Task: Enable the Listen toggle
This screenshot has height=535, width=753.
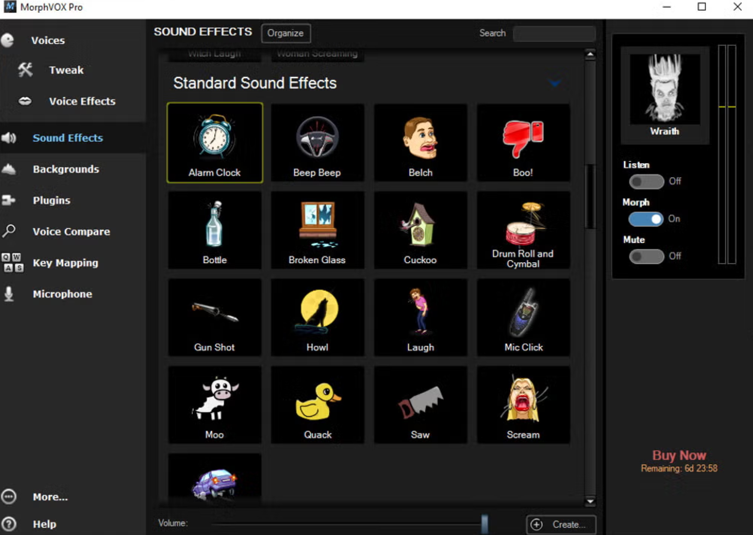Action: [647, 181]
